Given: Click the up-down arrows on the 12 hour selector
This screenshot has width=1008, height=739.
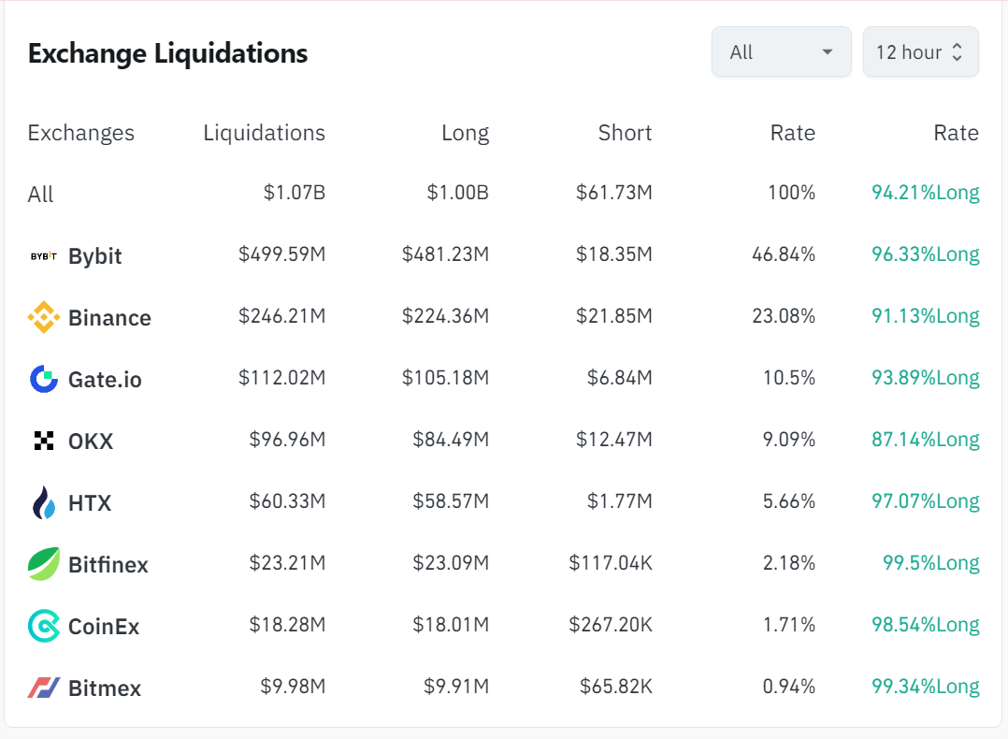Looking at the screenshot, I should [957, 52].
